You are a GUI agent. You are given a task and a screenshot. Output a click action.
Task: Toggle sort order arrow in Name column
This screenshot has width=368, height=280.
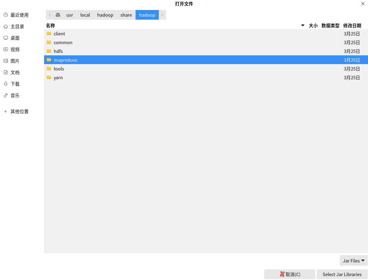coord(303,25)
